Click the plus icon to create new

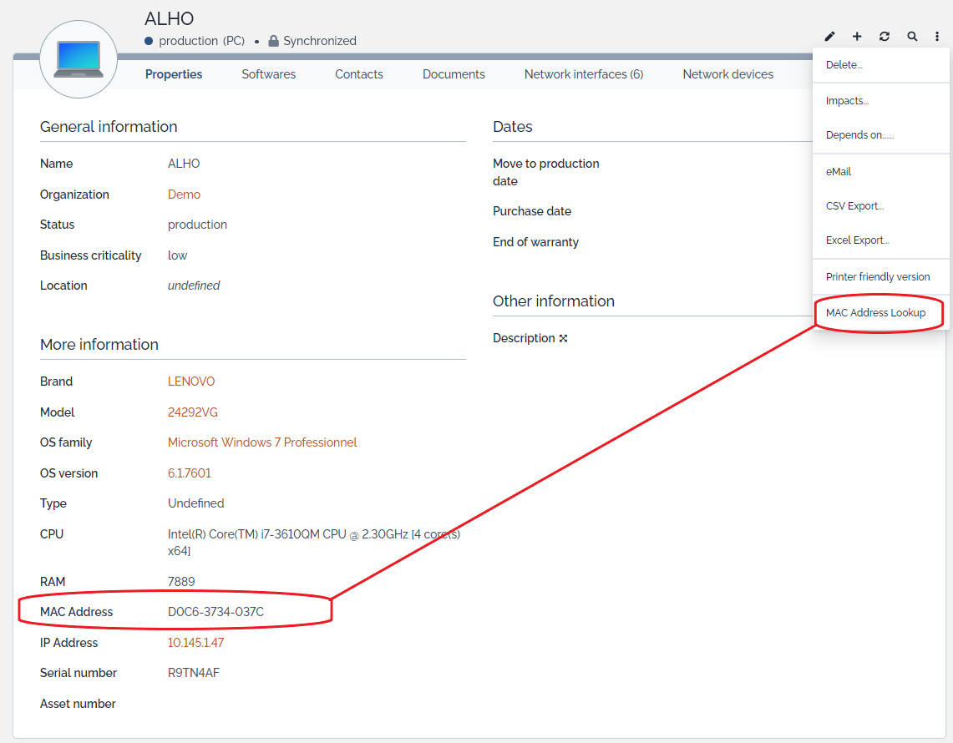(857, 37)
